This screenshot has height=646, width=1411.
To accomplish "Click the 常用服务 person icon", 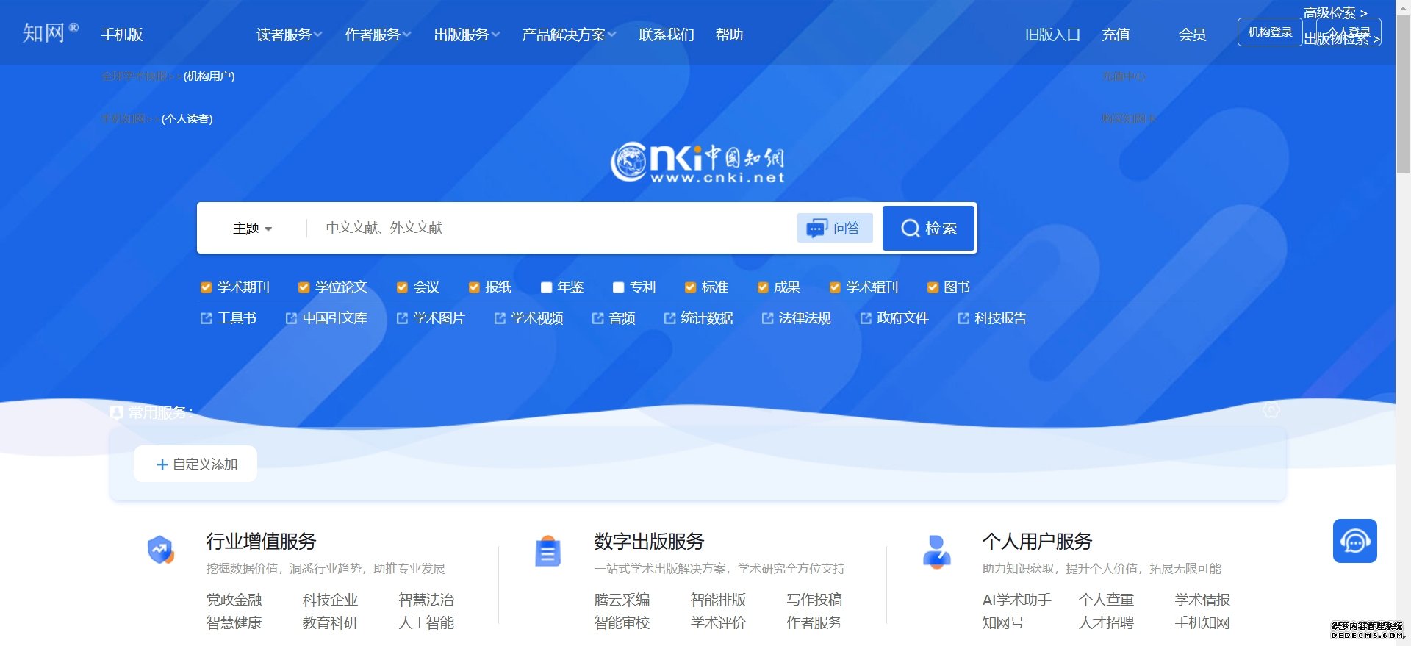I will tap(117, 413).
